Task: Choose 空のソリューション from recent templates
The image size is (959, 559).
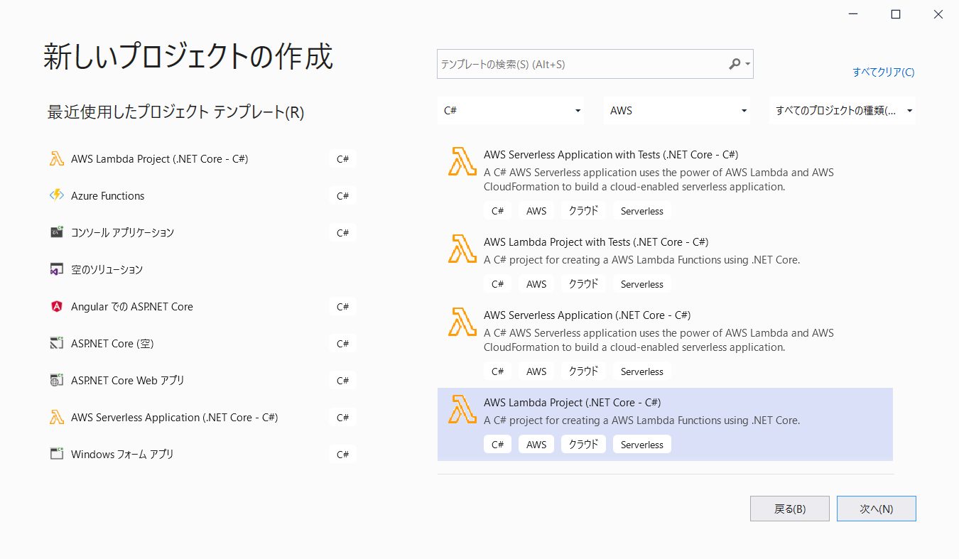Action: (107, 270)
